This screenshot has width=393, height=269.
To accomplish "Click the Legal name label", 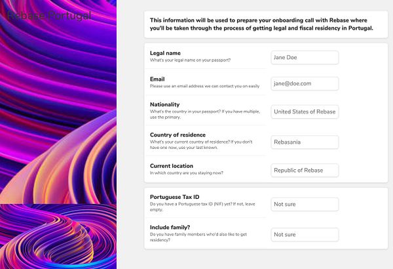I will pyautogui.click(x=165, y=53).
